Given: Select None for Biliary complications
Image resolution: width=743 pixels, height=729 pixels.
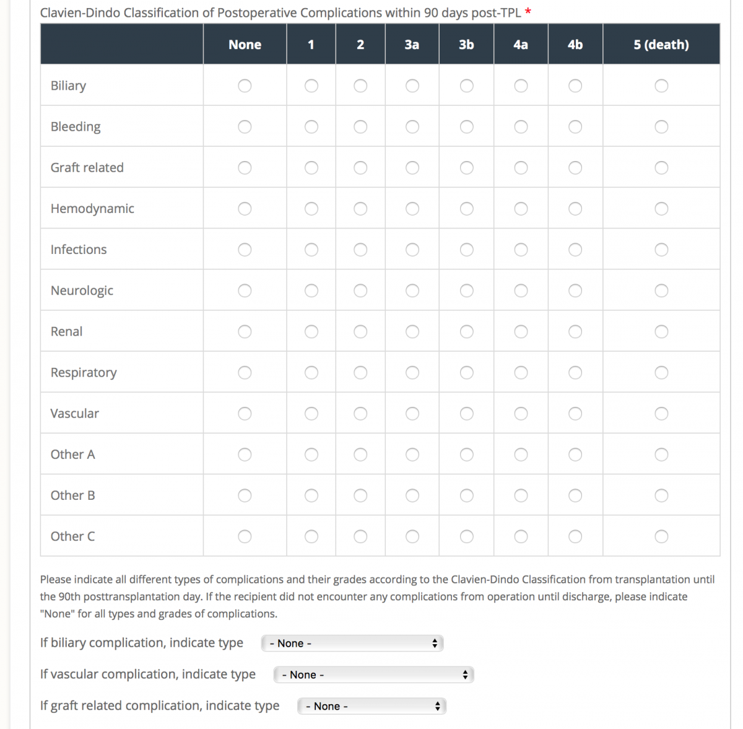Looking at the screenshot, I should coord(245,85).
